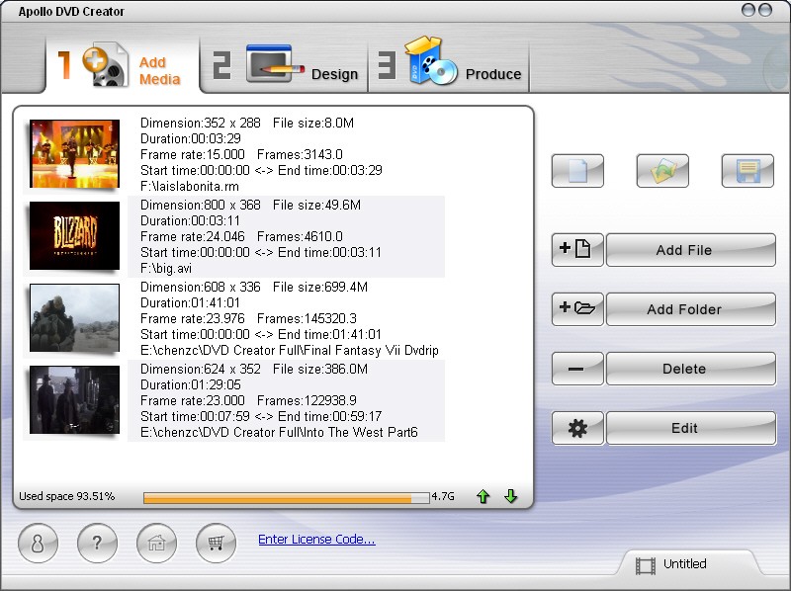Click the open project icon
The height and width of the screenshot is (591, 791).
pos(662,171)
